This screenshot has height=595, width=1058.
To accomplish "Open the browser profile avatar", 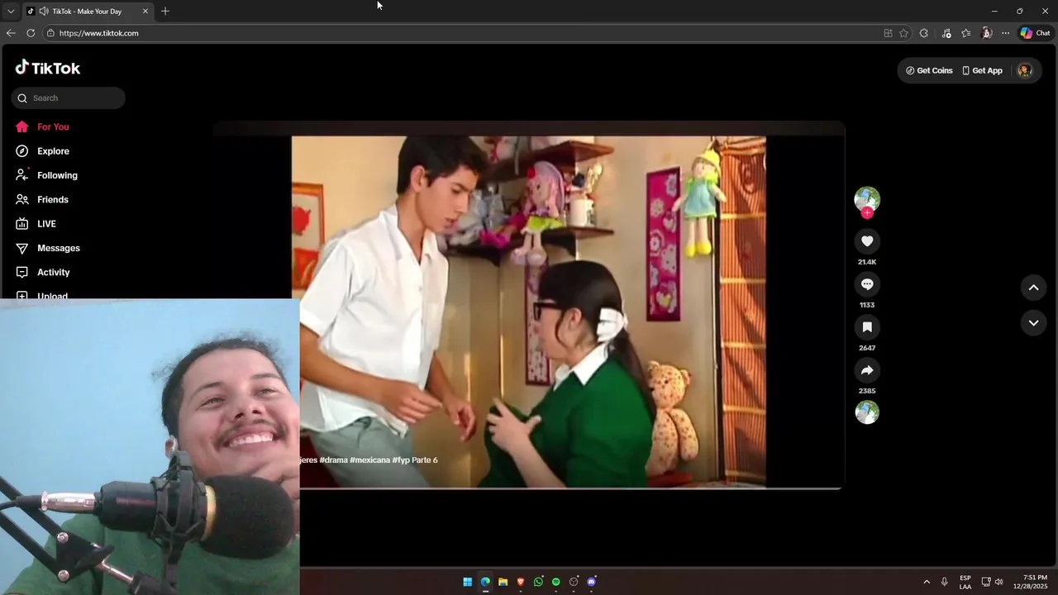I will pyautogui.click(x=986, y=33).
